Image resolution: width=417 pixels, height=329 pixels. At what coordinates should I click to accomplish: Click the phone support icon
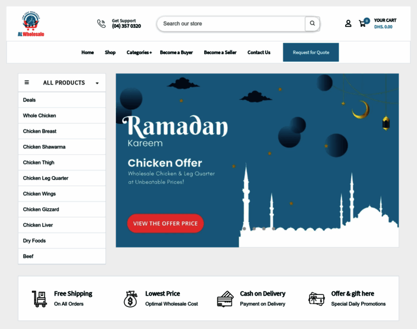pos(102,24)
